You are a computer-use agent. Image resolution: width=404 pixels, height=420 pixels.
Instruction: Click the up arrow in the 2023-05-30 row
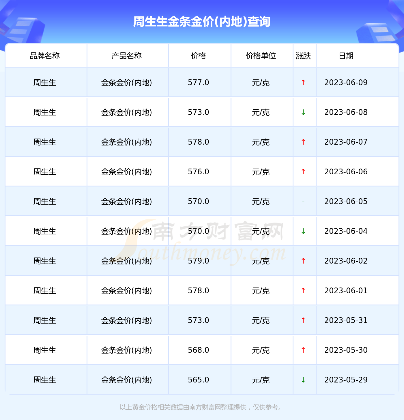point(303,350)
